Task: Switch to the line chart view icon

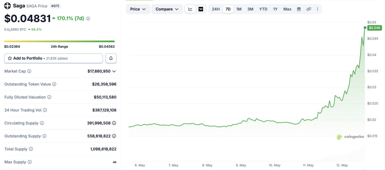Action: pyautogui.click(x=190, y=9)
